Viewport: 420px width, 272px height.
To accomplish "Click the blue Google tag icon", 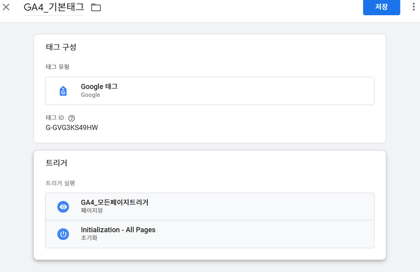I will [63, 91].
